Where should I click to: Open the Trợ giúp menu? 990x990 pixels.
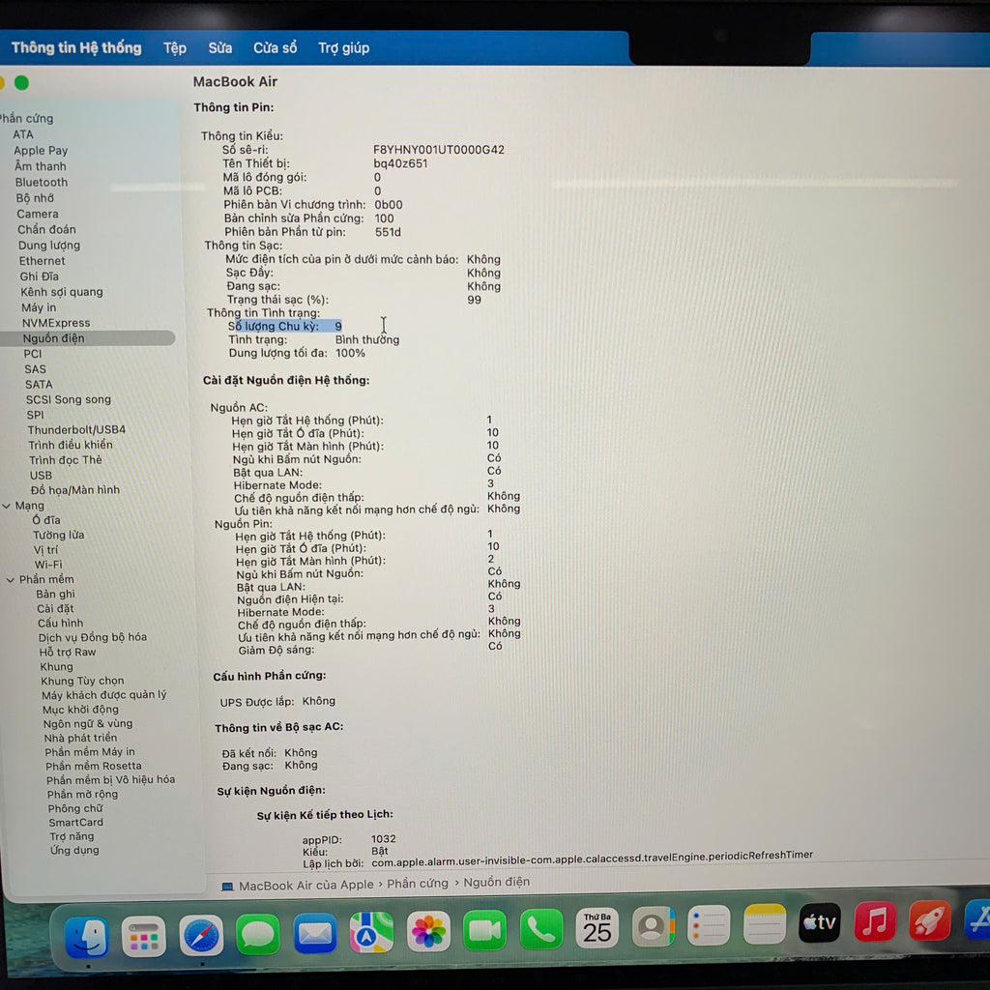[x=343, y=48]
